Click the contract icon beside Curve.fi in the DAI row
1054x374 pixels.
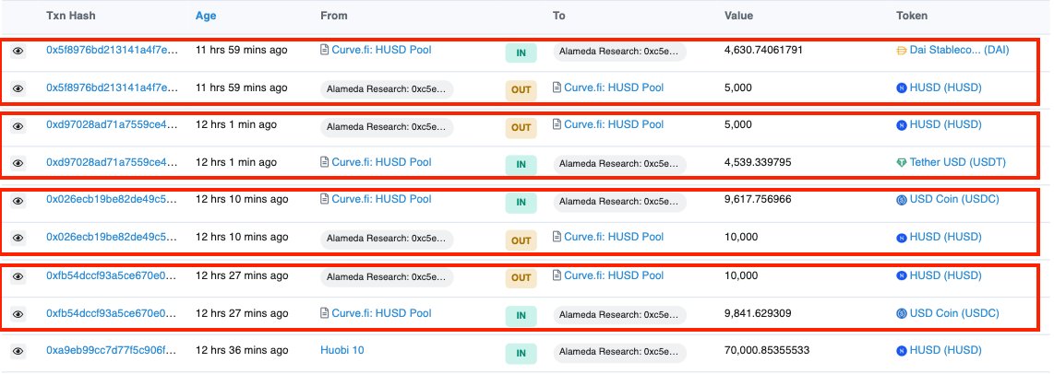point(325,50)
